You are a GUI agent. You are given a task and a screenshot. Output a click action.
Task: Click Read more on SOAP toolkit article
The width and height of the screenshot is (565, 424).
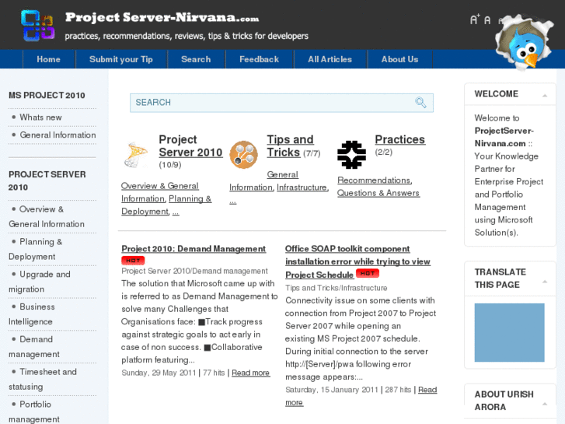(x=361, y=396)
